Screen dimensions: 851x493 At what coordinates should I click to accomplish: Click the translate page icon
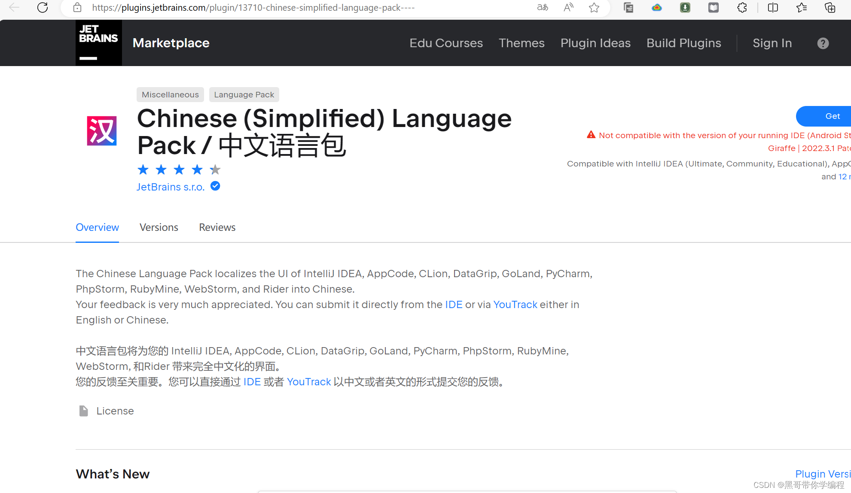543,8
